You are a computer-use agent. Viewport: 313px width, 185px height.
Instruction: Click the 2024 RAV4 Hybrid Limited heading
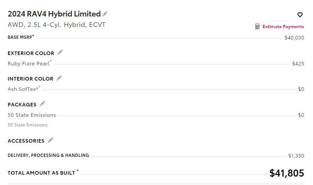[x=54, y=14]
